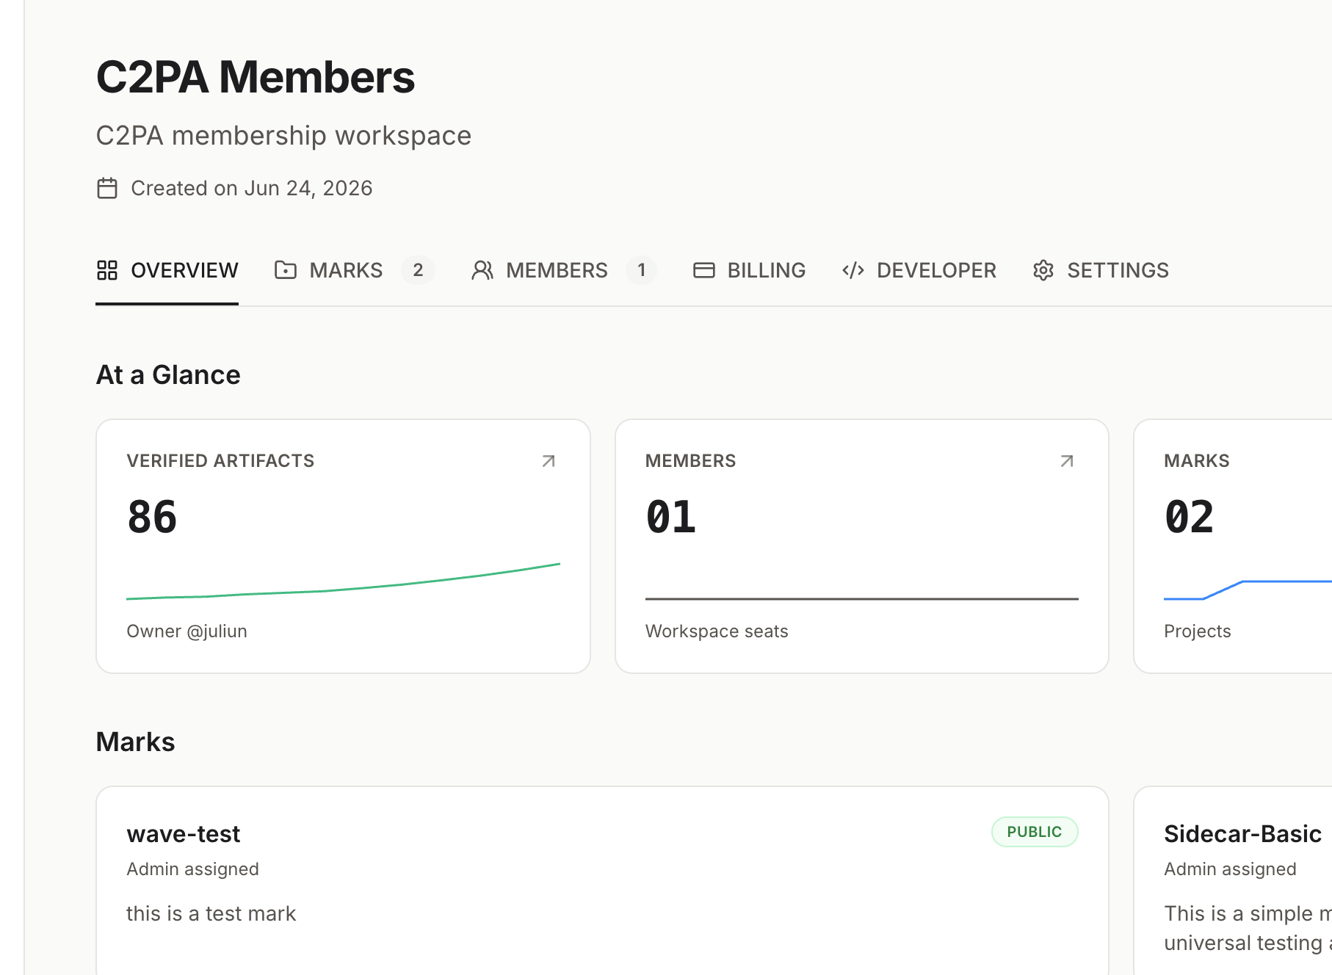Viewport: 1332px width, 975px height.
Task: Click the Settings gear icon
Action: (1043, 270)
